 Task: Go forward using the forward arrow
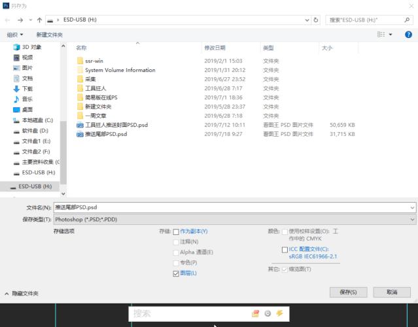coord(20,20)
